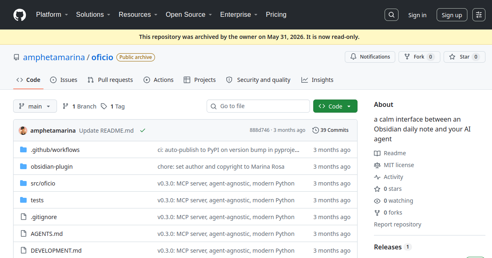View the 39 Commits history
492x258 pixels.
click(x=330, y=130)
